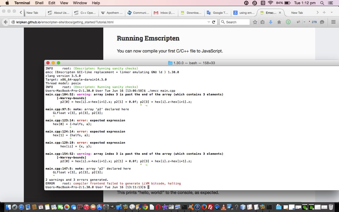Viewport: 339px width, 212px height.
Task: Launch FileZilla from the Dock
Action: click(x=211, y=207)
